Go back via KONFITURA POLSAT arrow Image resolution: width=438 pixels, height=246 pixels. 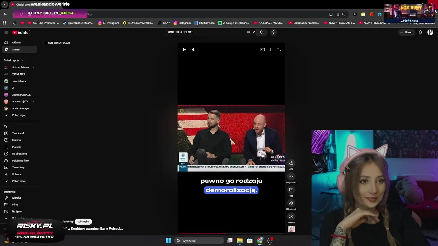coord(45,43)
